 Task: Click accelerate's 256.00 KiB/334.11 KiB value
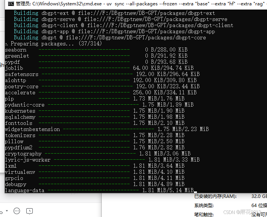coord(165,92)
